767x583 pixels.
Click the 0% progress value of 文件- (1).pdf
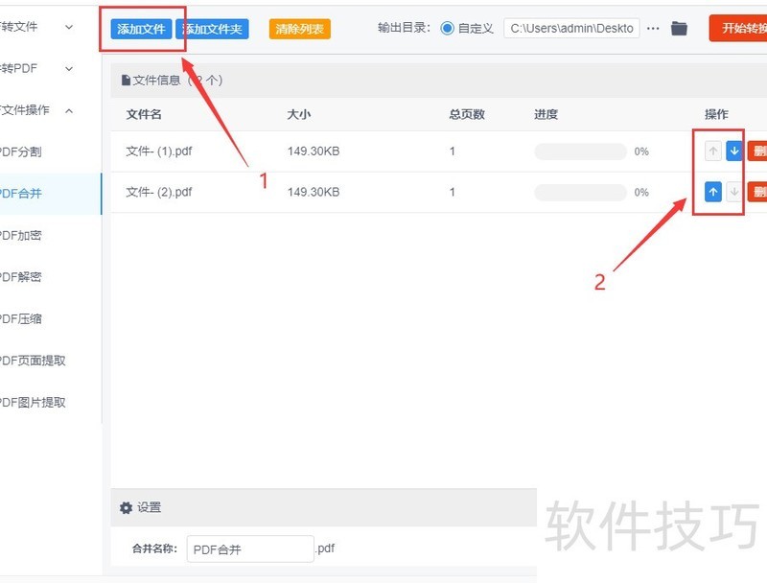click(x=641, y=152)
